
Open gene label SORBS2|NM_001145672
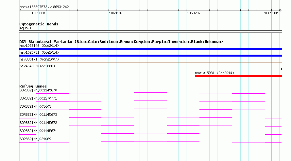point(38,123)
